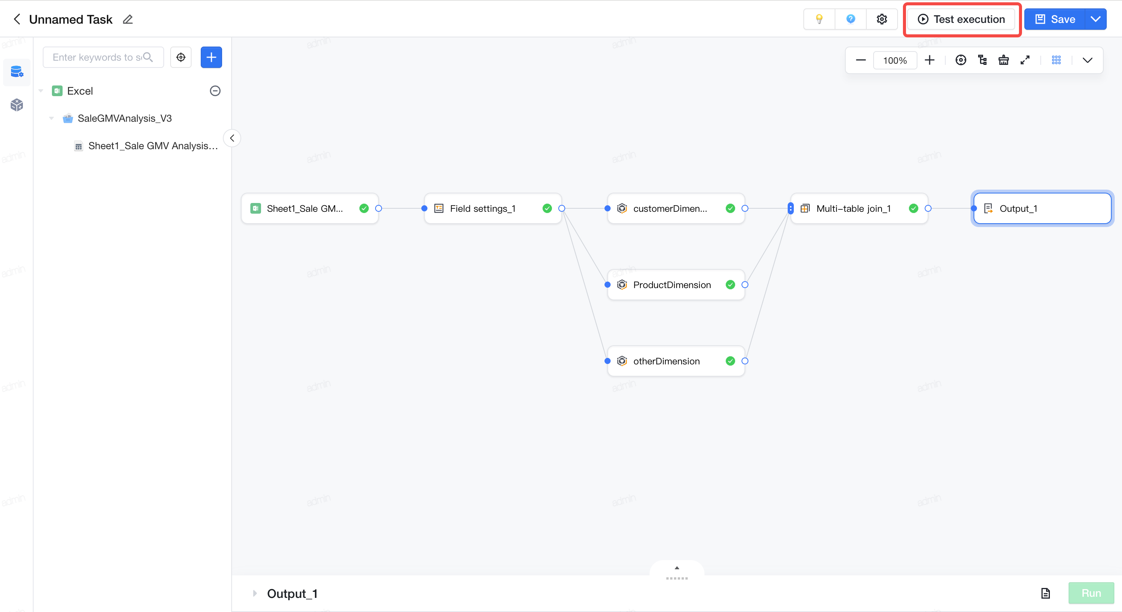The height and width of the screenshot is (612, 1122).
Task: Open the Save dropdown arrow
Action: point(1095,19)
